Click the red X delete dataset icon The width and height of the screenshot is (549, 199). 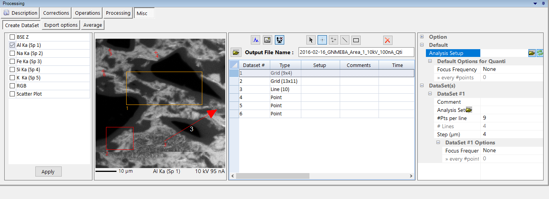coord(387,40)
